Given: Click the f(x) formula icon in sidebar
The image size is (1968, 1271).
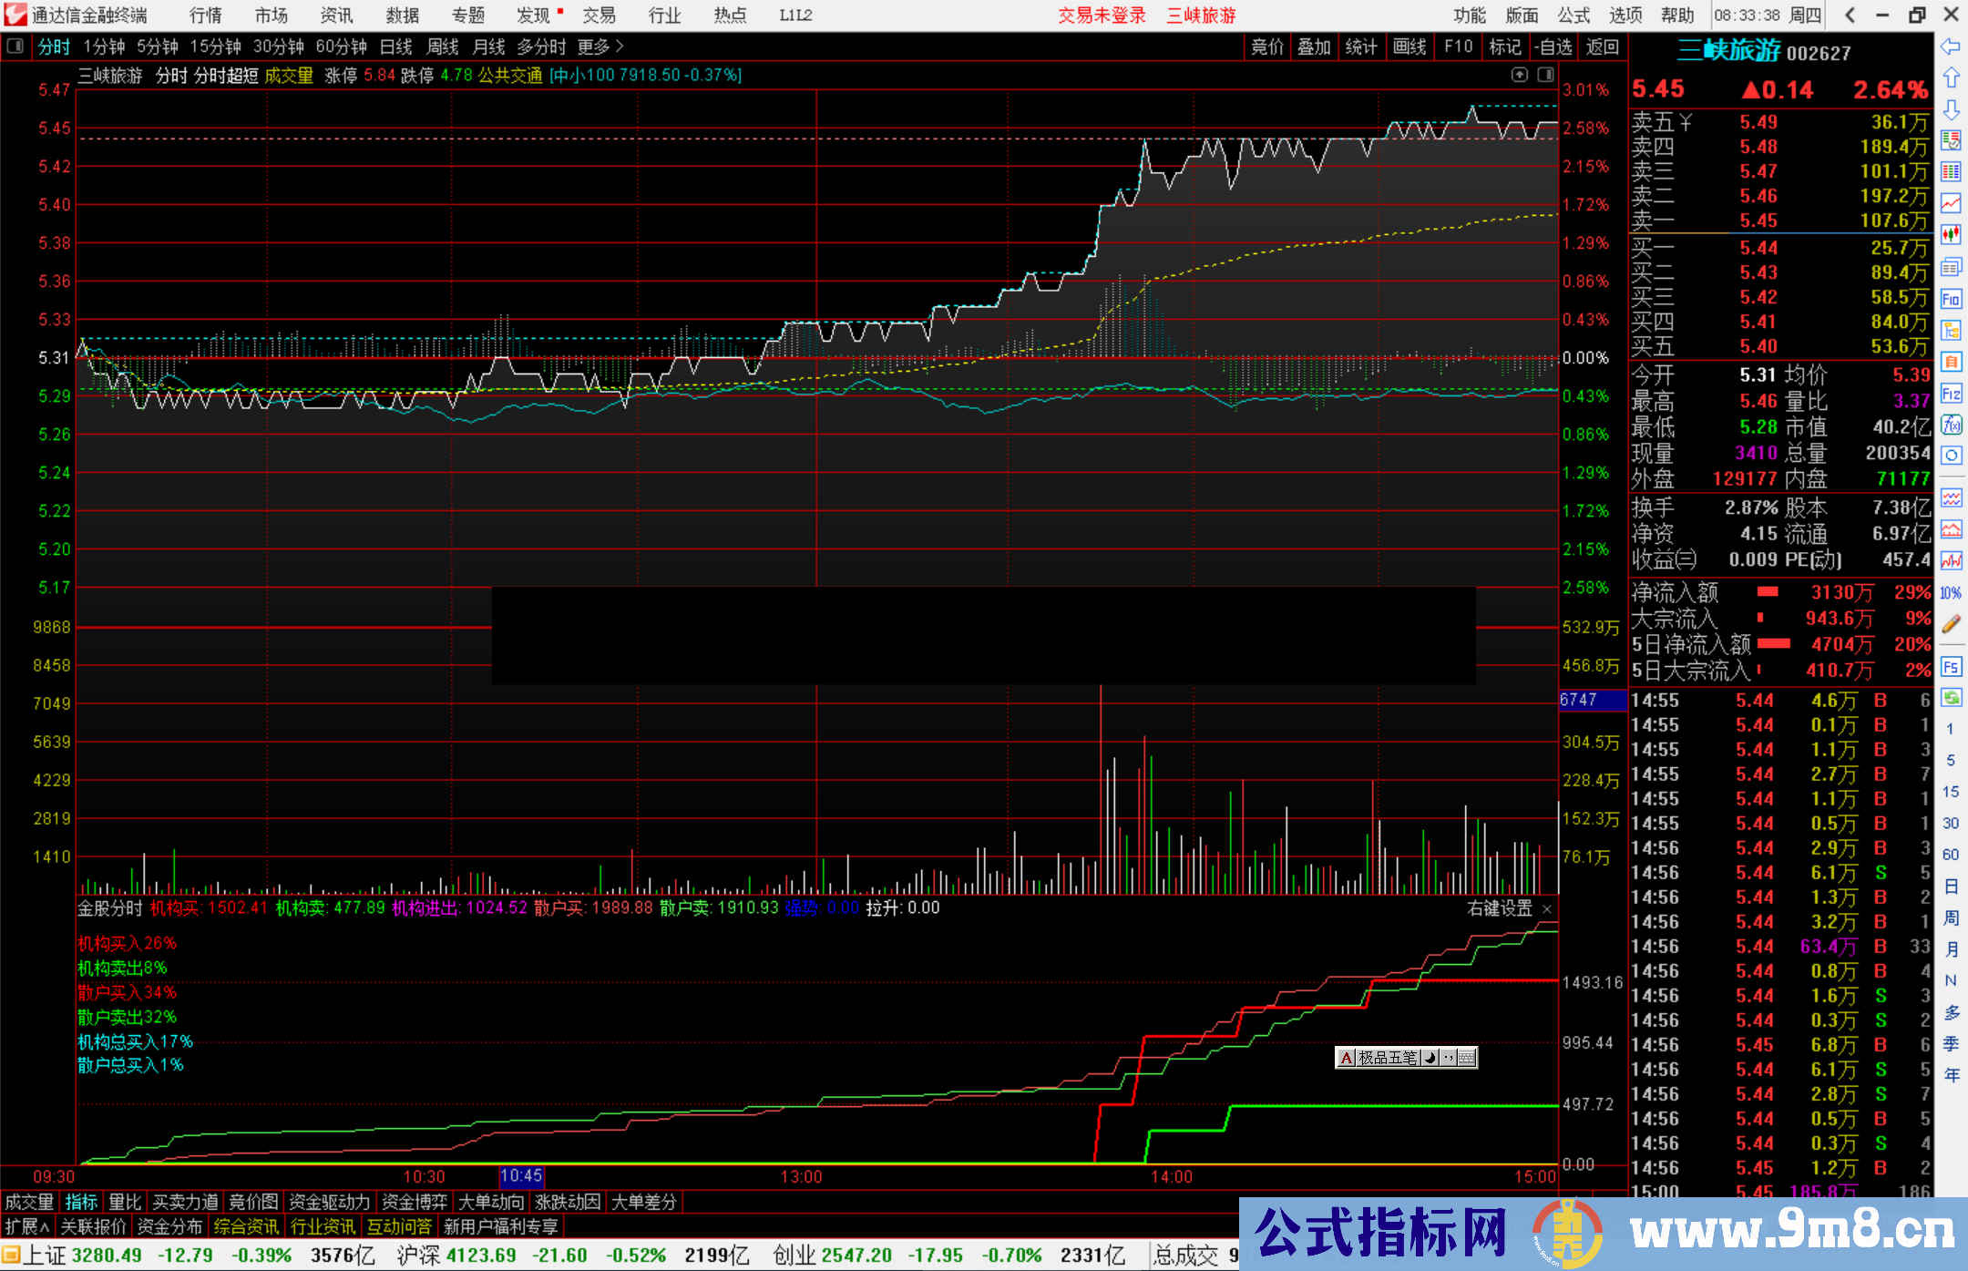Looking at the screenshot, I should 1951,425.
